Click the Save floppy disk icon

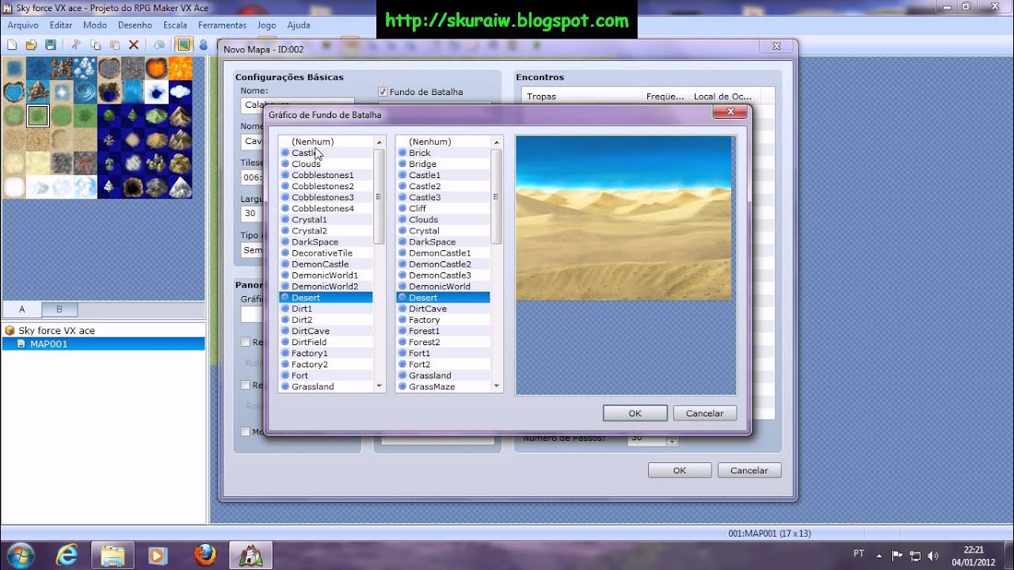click(x=51, y=45)
